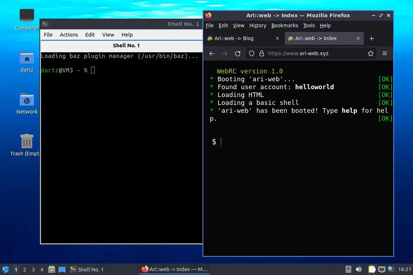
Task: Click the terminal prompt line dartz@VM3
Action: (x=68, y=70)
